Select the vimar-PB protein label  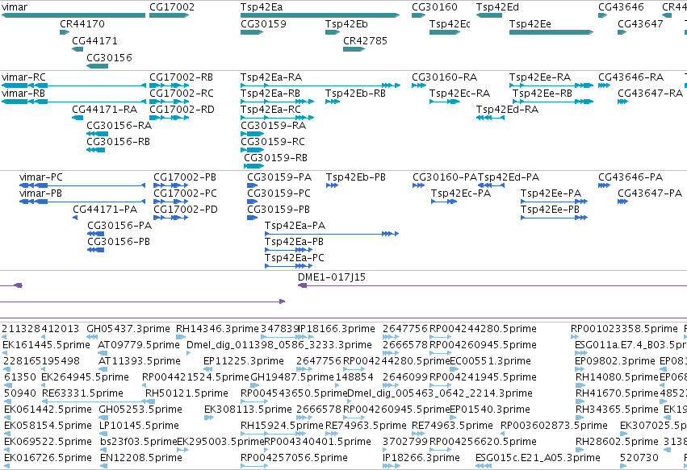[40, 193]
